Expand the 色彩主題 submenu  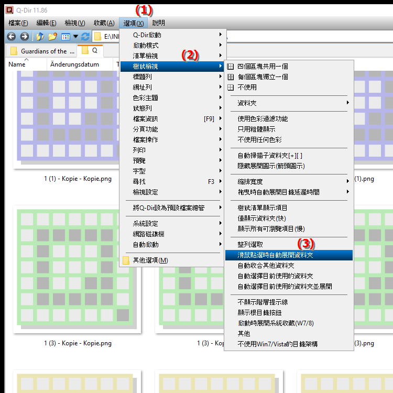(173, 98)
